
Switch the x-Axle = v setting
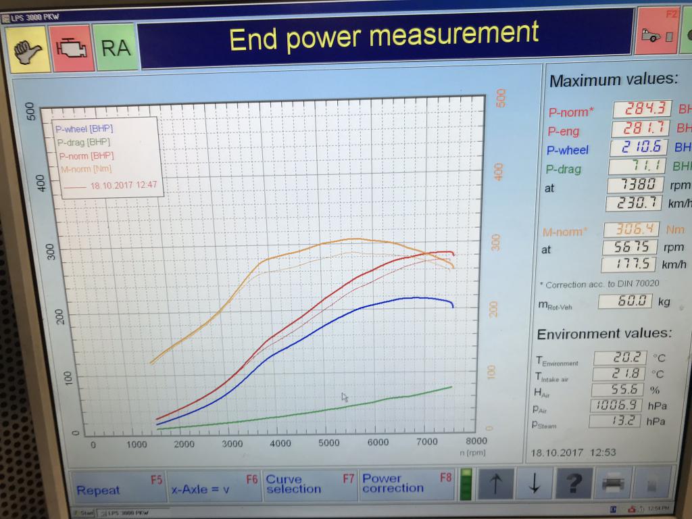click(x=214, y=487)
